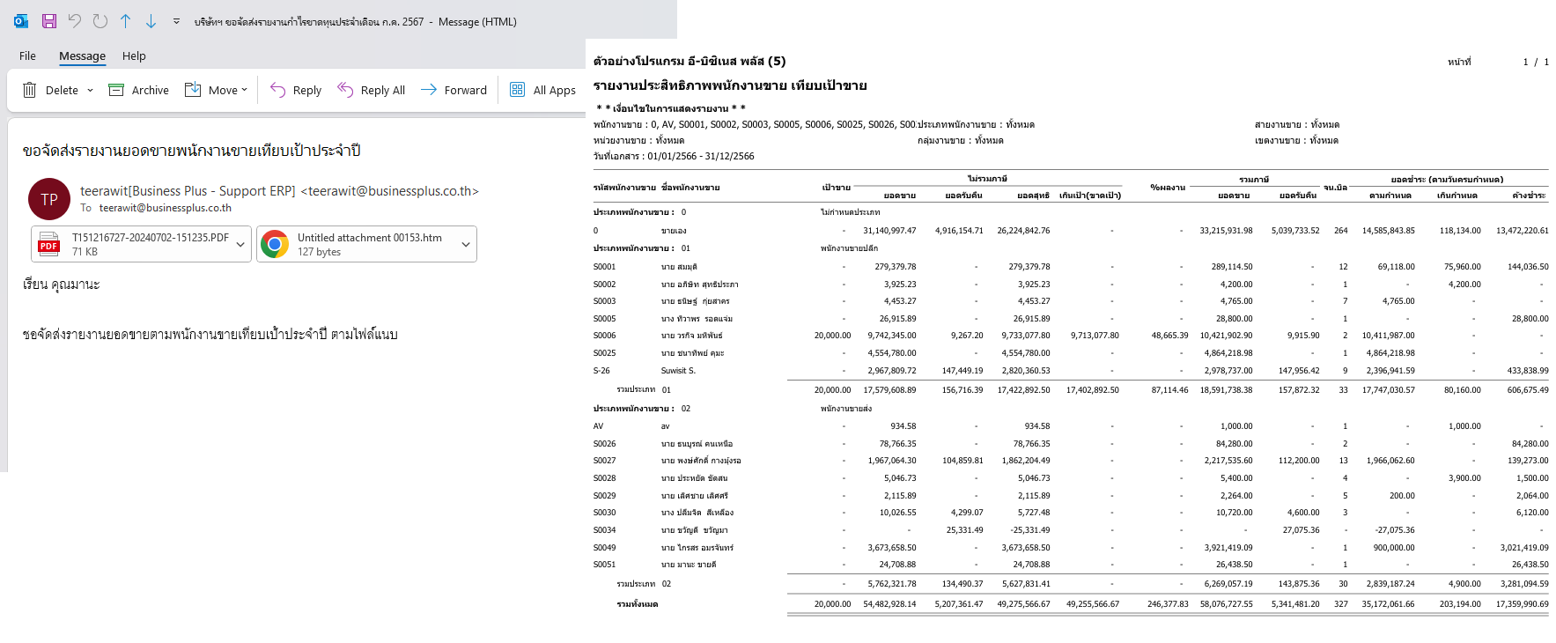This screenshot has height=643, width=1556.
Task: Click the Move folder icon
Action: [x=193, y=90]
